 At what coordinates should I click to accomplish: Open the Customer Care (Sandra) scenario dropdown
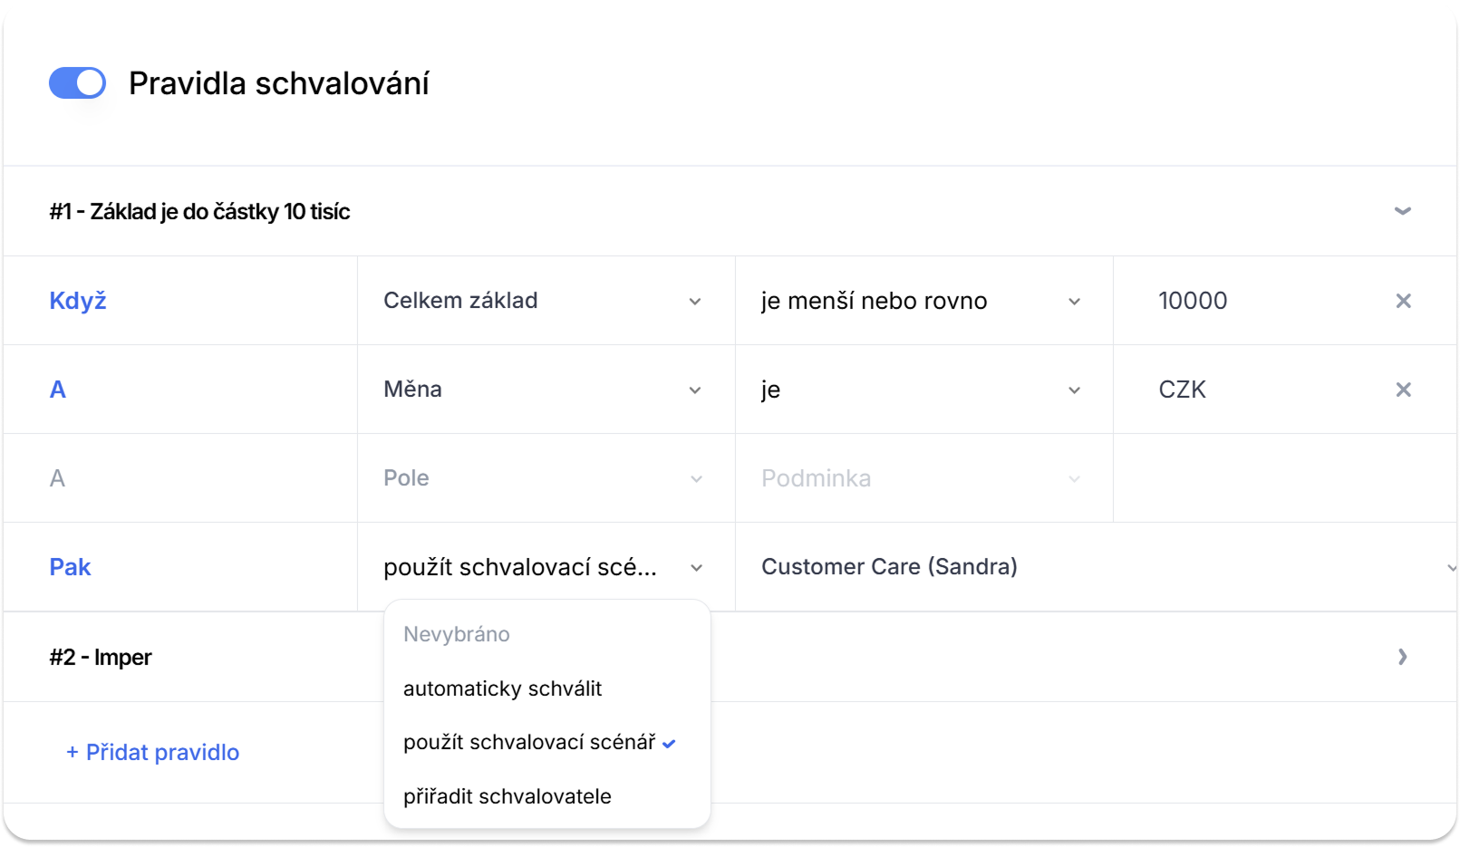pyautogui.click(x=1088, y=567)
